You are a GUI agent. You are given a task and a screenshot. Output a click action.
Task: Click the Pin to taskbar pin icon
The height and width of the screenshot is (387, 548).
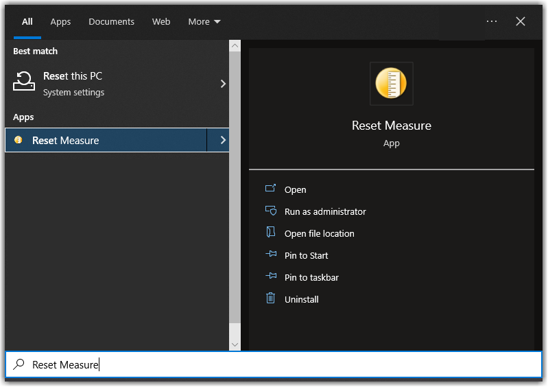pyautogui.click(x=271, y=276)
